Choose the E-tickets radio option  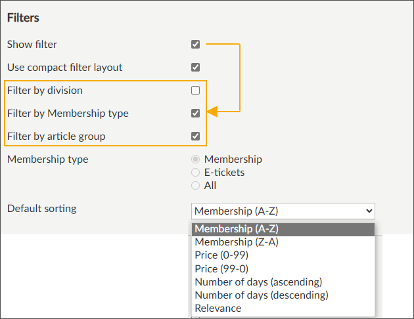point(195,173)
